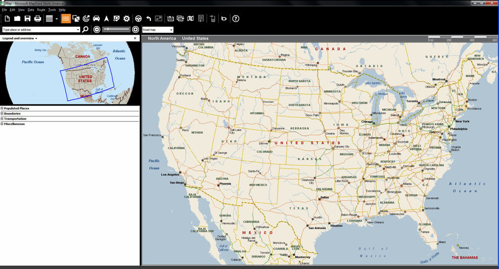Open the Tools menu

52,10
